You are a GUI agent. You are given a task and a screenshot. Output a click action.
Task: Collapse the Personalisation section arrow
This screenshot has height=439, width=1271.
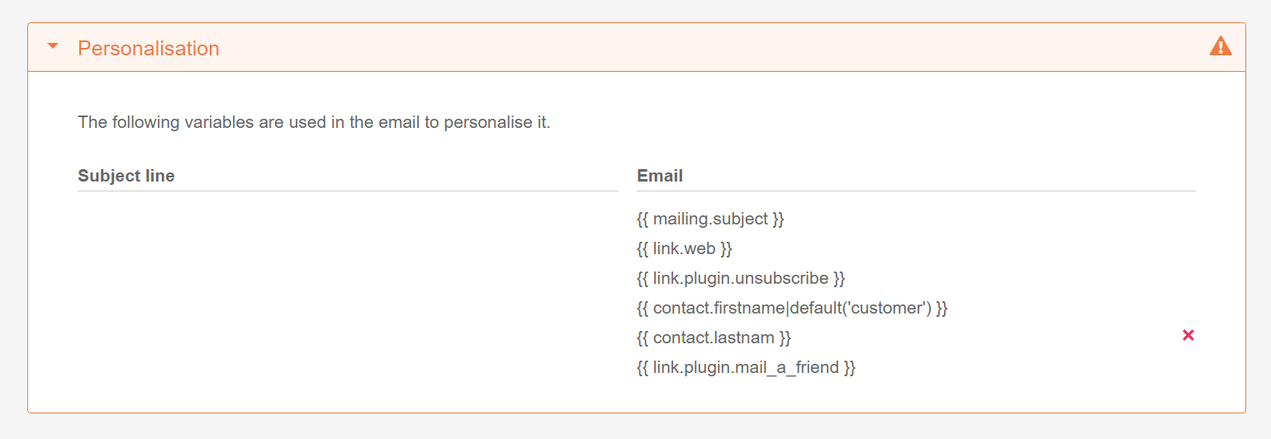pos(54,47)
